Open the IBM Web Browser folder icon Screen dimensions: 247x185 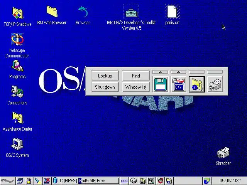click(52, 12)
